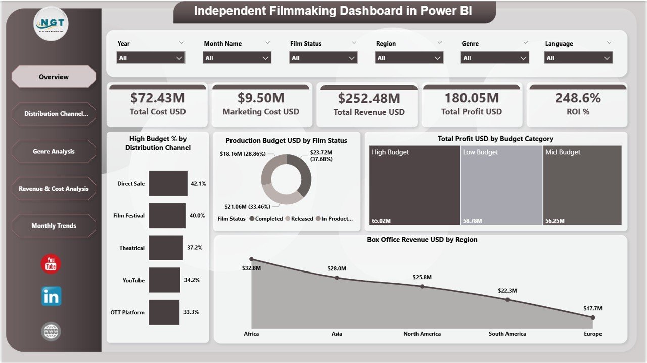Open the Genre dropdown list
The image size is (647, 363).
(x=523, y=58)
